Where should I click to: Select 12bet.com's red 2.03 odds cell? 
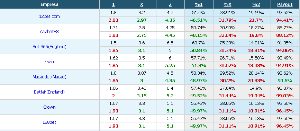[113, 20]
